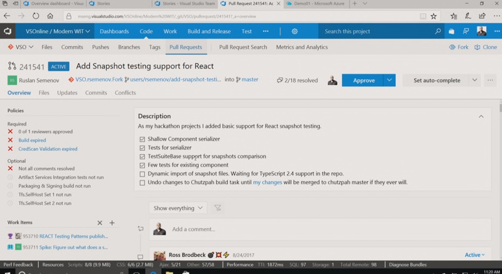Open the Commits tab under pull request title
This screenshot has width=502, height=274.
(x=96, y=92)
